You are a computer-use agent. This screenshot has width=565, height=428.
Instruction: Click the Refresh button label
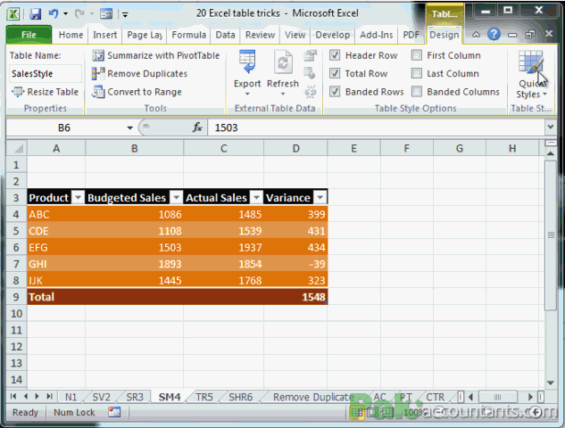tap(283, 84)
